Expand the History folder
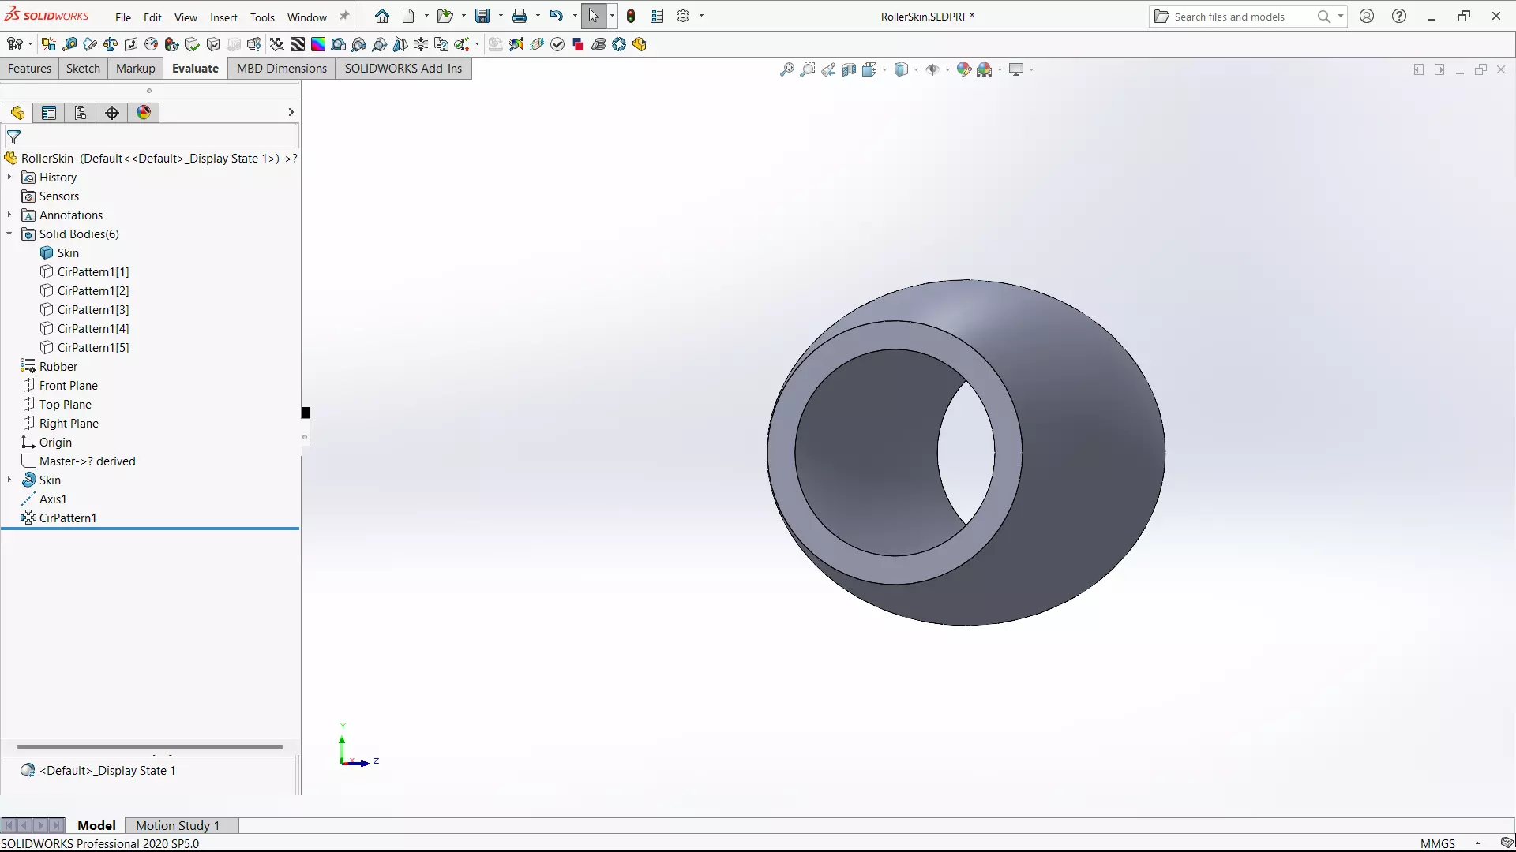The height and width of the screenshot is (852, 1516). (x=9, y=177)
